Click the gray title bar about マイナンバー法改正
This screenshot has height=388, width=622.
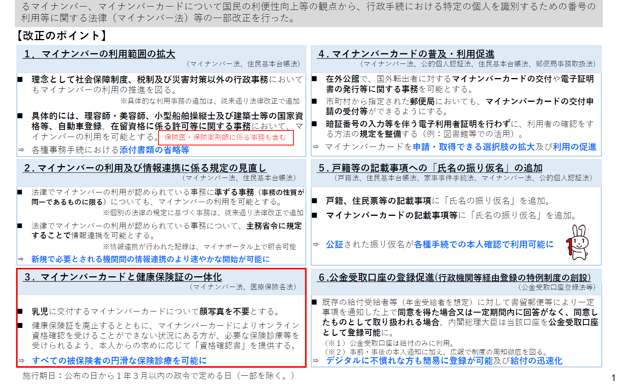311,11
